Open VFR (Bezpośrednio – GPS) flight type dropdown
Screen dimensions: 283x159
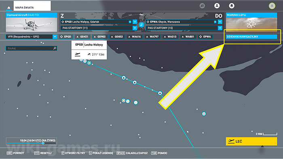click(x=55, y=37)
